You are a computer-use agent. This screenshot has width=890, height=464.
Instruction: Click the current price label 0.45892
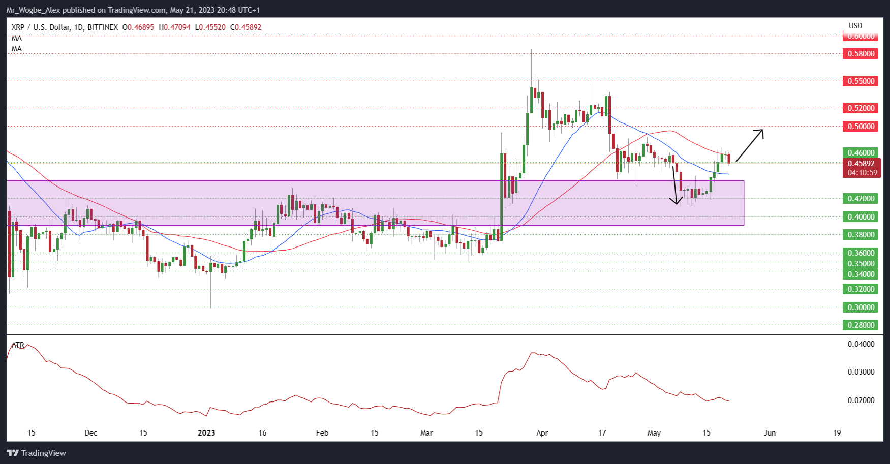[861, 164]
